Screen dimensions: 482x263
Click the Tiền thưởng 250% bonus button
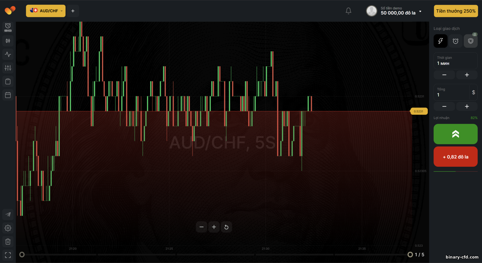[456, 11]
